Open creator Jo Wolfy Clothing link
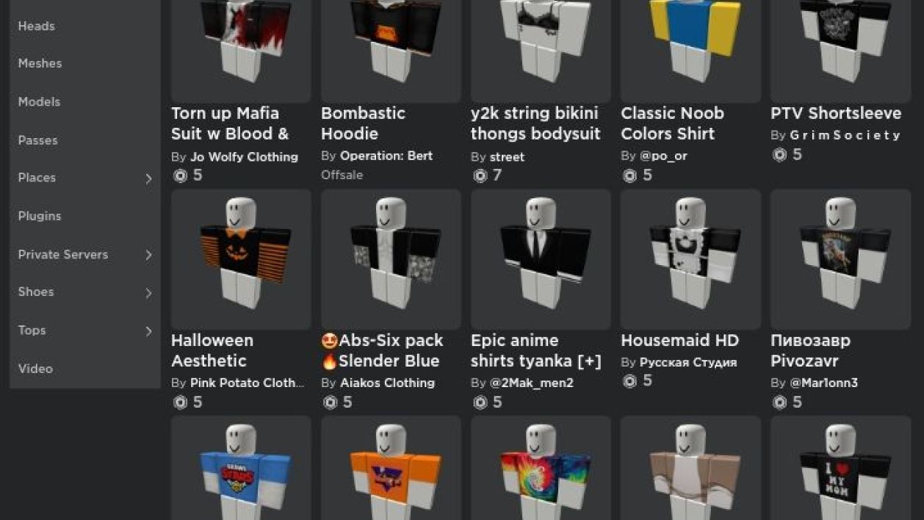Image resolution: width=924 pixels, height=520 pixels. click(x=244, y=156)
